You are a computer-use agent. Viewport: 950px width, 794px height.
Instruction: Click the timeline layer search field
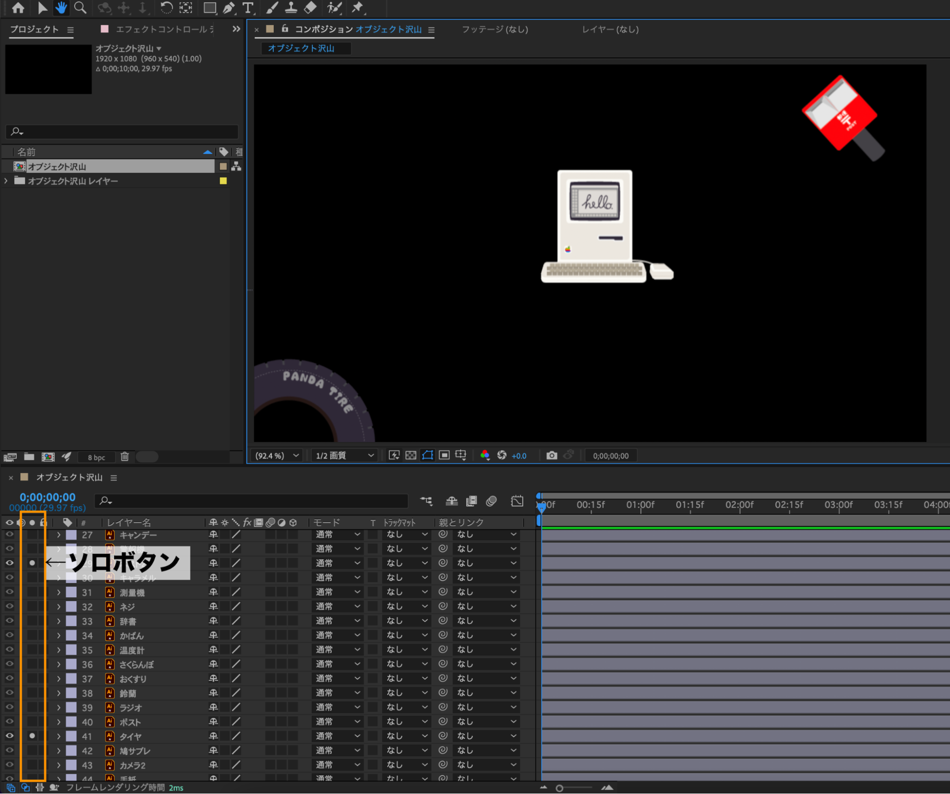tap(252, 501)
